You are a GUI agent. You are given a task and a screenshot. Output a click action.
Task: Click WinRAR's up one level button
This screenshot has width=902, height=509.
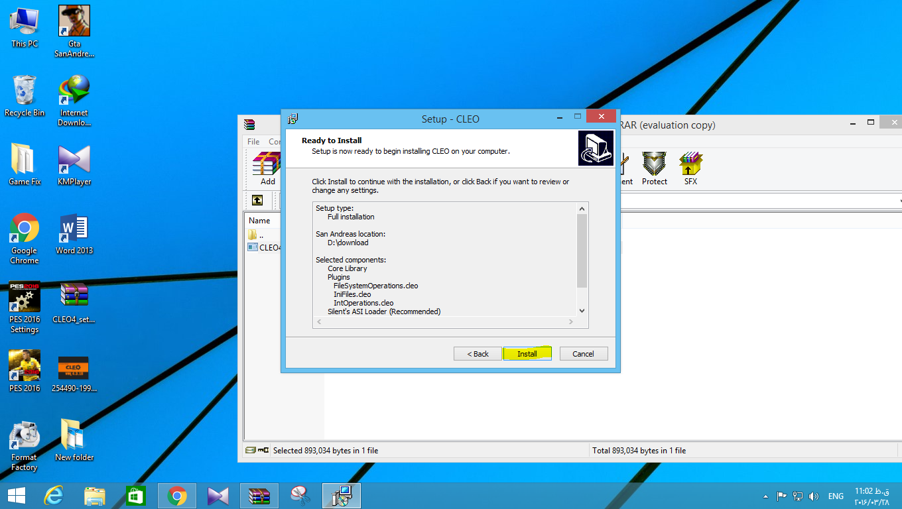[257, 200]
